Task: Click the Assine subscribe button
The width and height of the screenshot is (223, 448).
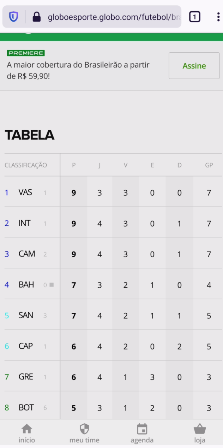Action: pos(194,66)
